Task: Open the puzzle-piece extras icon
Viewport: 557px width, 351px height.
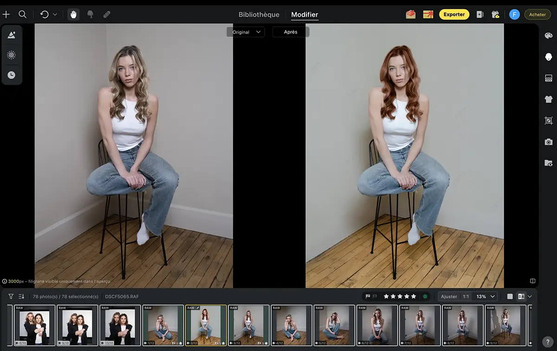Action: coord(496,14)
